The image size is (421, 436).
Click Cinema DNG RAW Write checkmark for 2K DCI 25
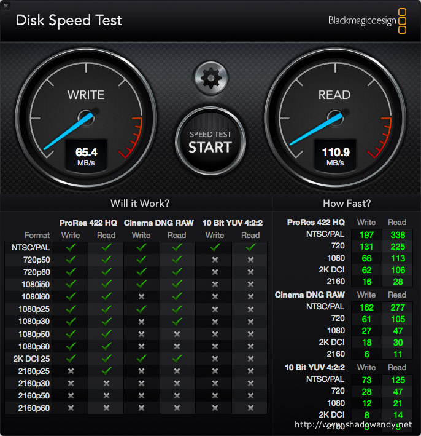click(141, 358)
